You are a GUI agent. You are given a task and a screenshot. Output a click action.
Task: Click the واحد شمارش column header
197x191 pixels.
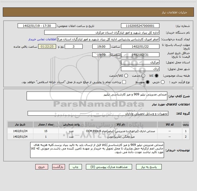(x=71, y=124)
